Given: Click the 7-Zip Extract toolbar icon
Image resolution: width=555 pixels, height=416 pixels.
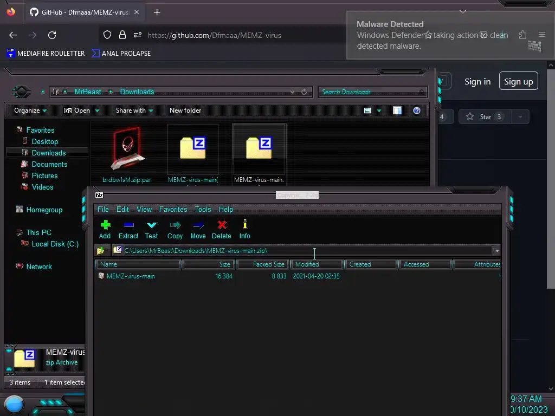Looking at the screenshot, I should pyautogui.click(x=128, y=225).
